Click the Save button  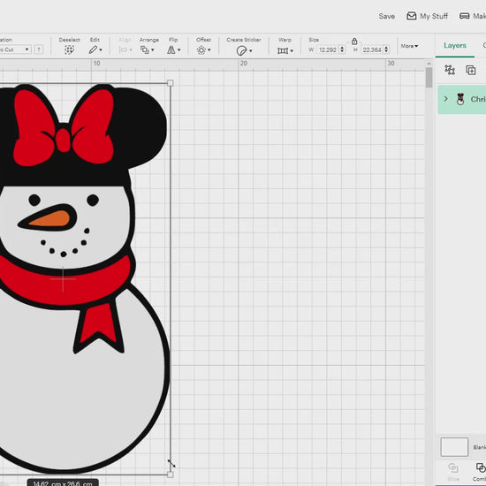coord(386,16)
